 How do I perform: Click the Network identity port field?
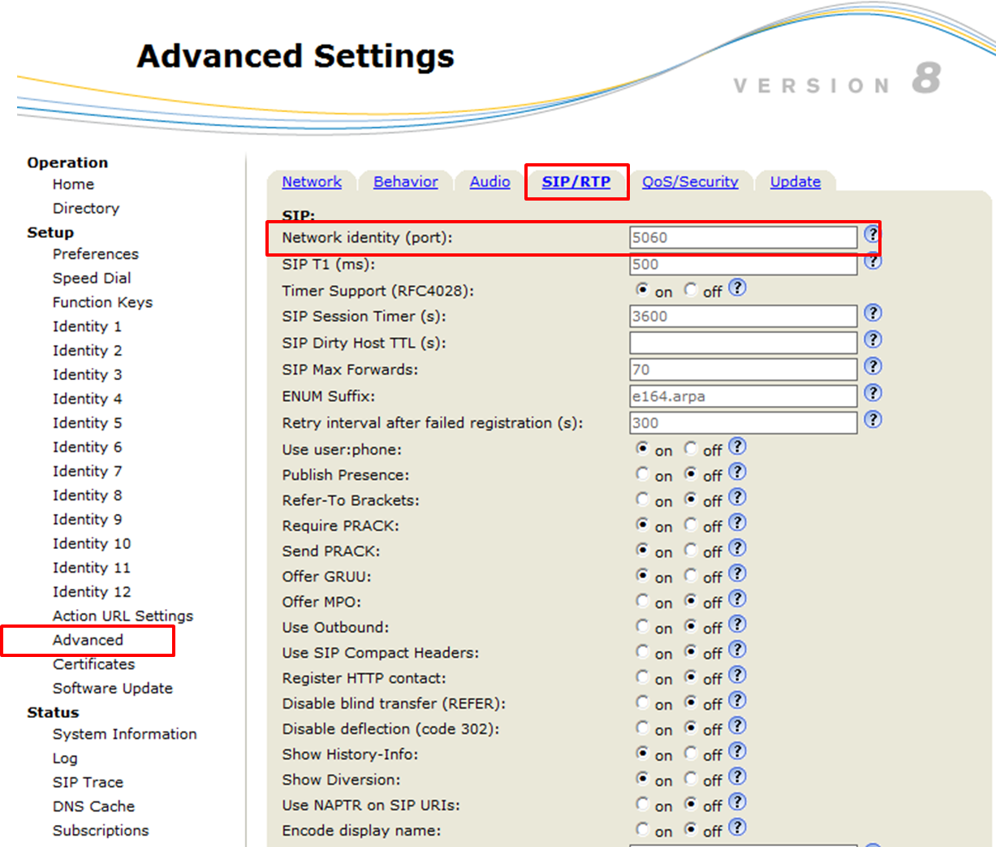click(743, 237)
